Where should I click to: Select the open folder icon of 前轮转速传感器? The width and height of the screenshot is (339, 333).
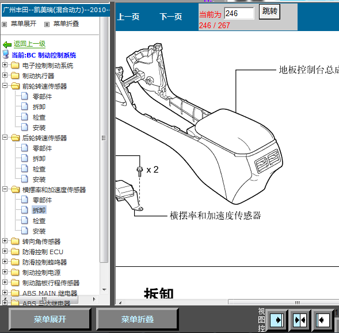tap(15, 86)
